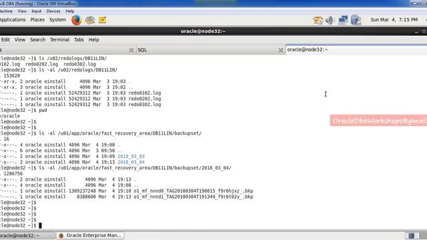
Task: Minimize the terminal window
Action: (x=416, y=32)
